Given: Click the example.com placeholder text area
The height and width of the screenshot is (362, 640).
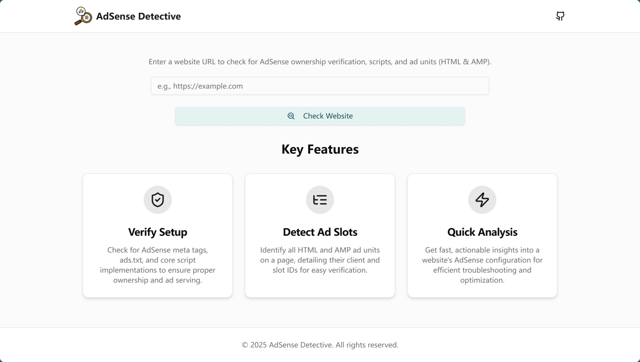Looking at the screenshot, I should point(200,86).
